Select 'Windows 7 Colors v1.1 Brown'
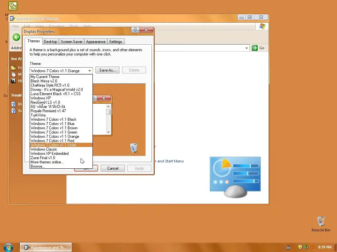This screenshot has width=337, height=252. tap(61, 128)
